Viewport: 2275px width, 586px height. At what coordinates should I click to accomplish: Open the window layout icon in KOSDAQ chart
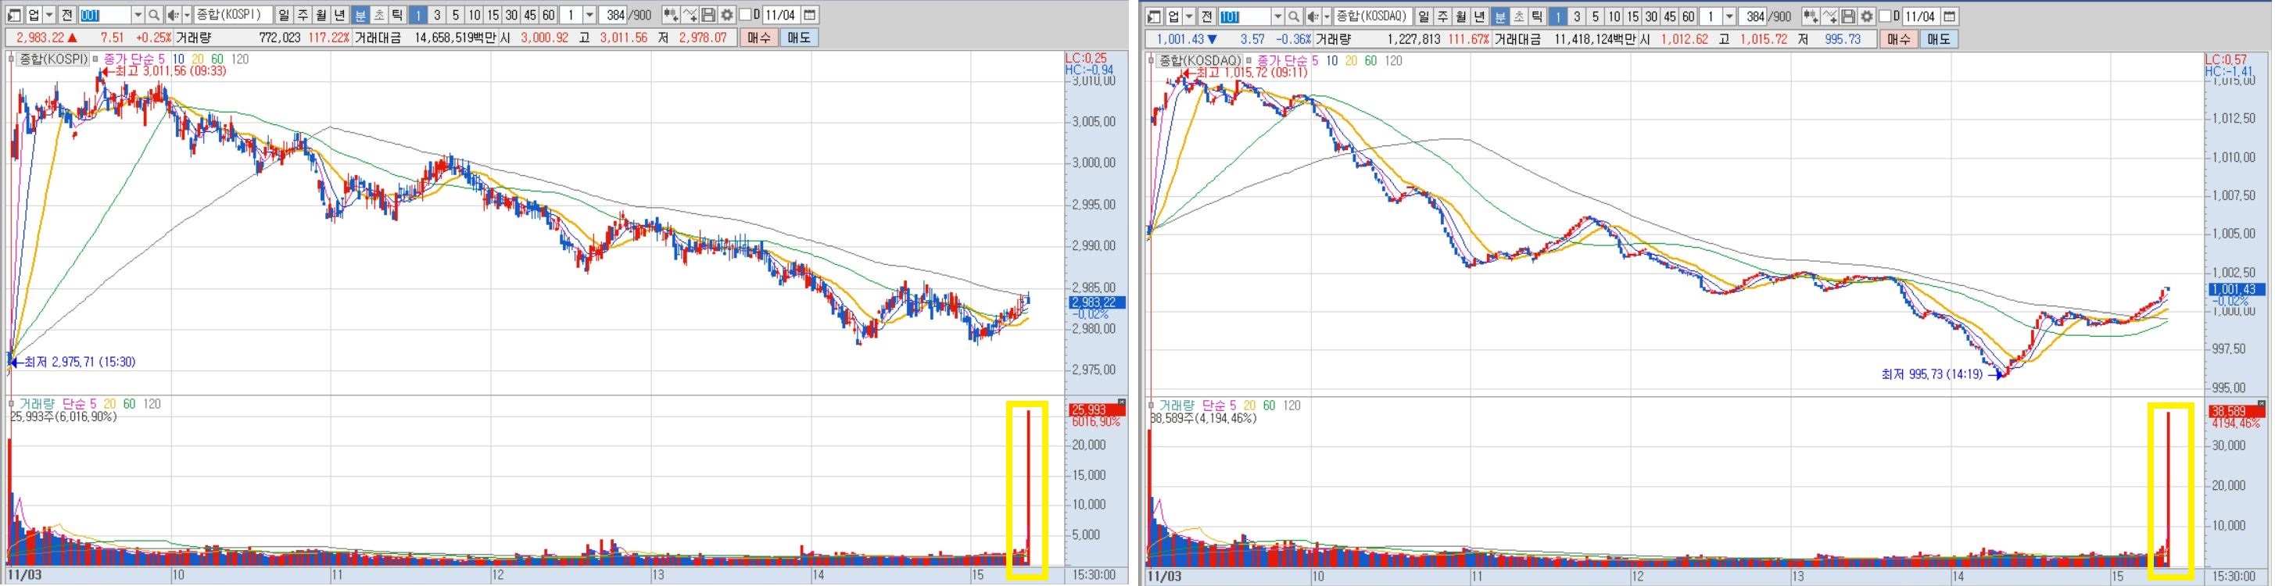(1154, 16)
